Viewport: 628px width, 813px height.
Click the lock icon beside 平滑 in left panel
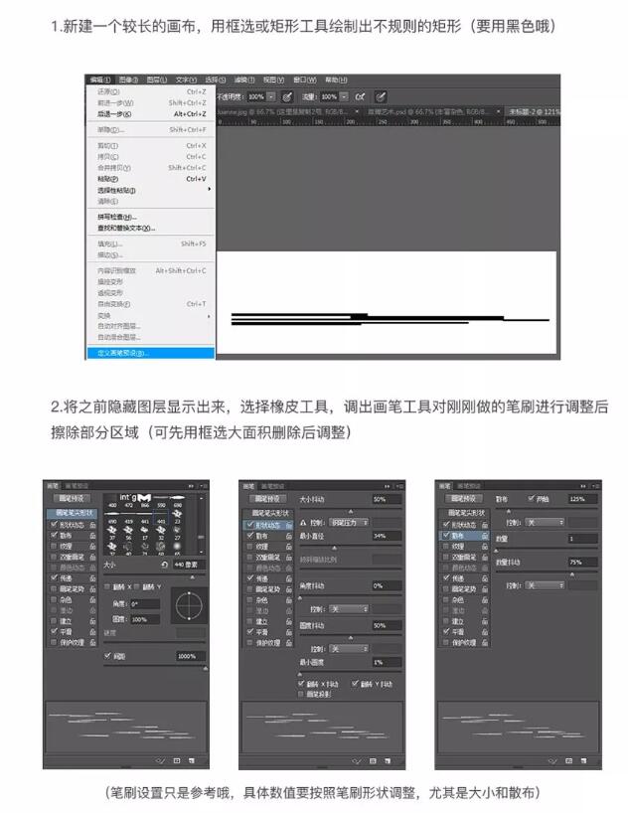(x=92, y=631)
